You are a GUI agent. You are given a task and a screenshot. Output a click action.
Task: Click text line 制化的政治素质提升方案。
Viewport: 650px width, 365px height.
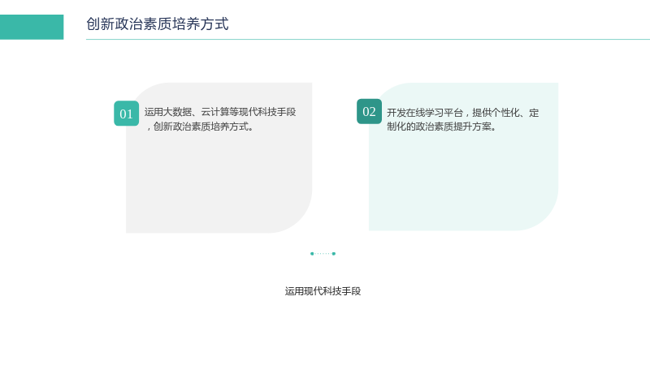point(442,127)
